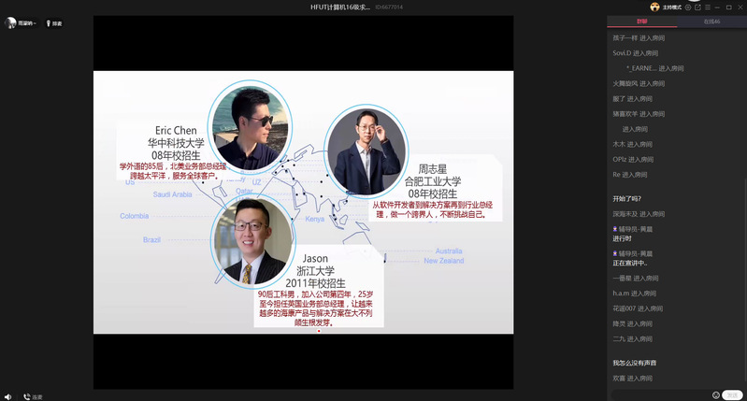Click the phone call icon at bottom left

pyautogui.click(x=26, y=396)
